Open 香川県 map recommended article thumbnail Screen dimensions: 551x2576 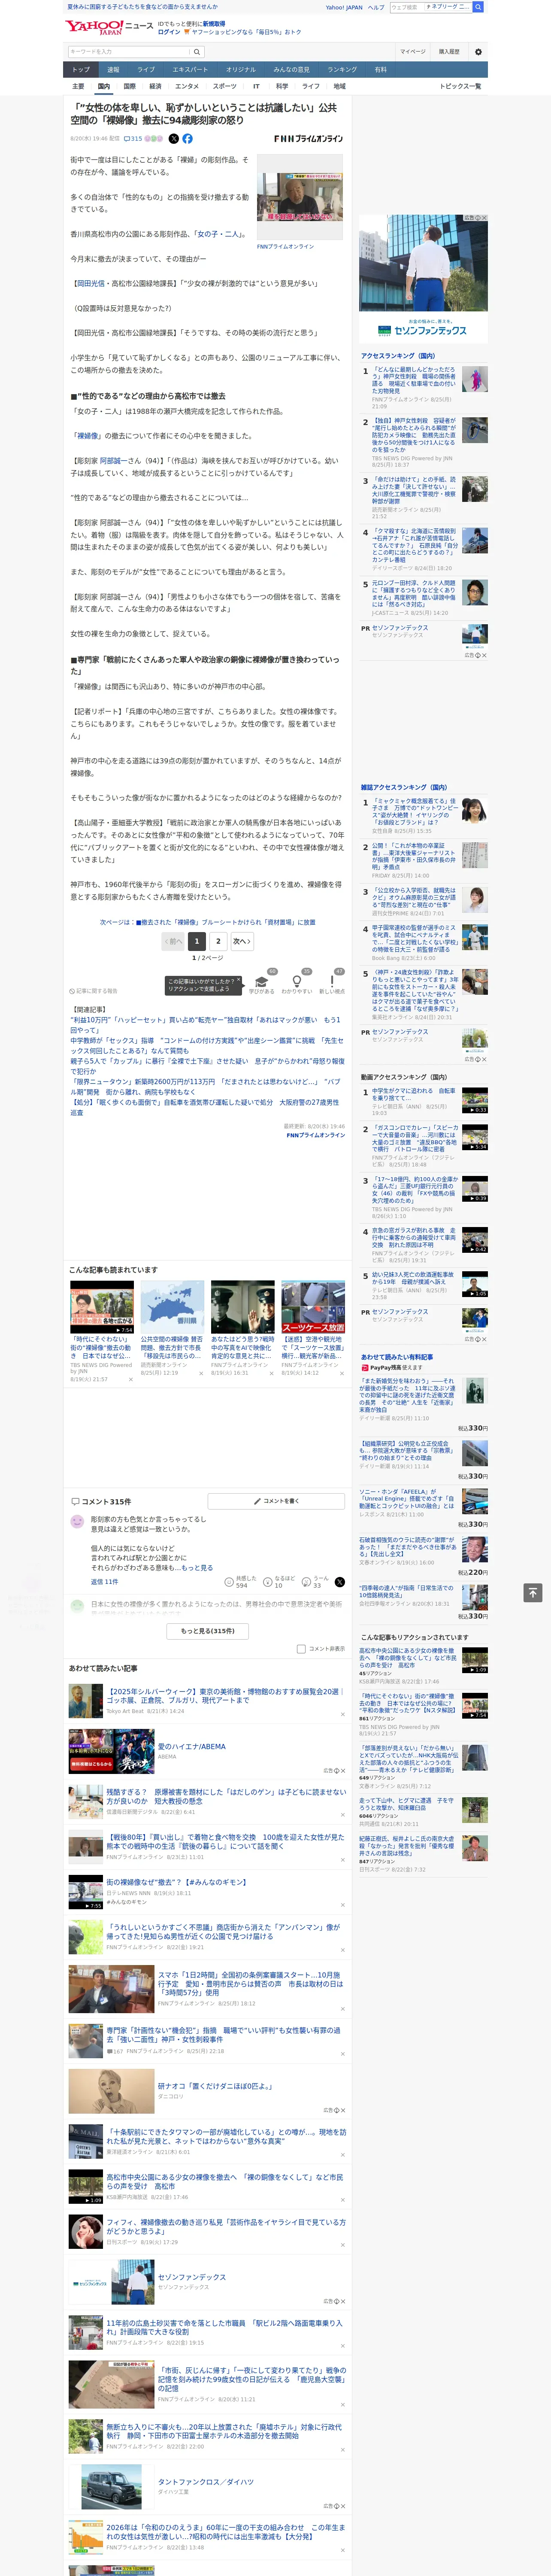point(172,1306)
